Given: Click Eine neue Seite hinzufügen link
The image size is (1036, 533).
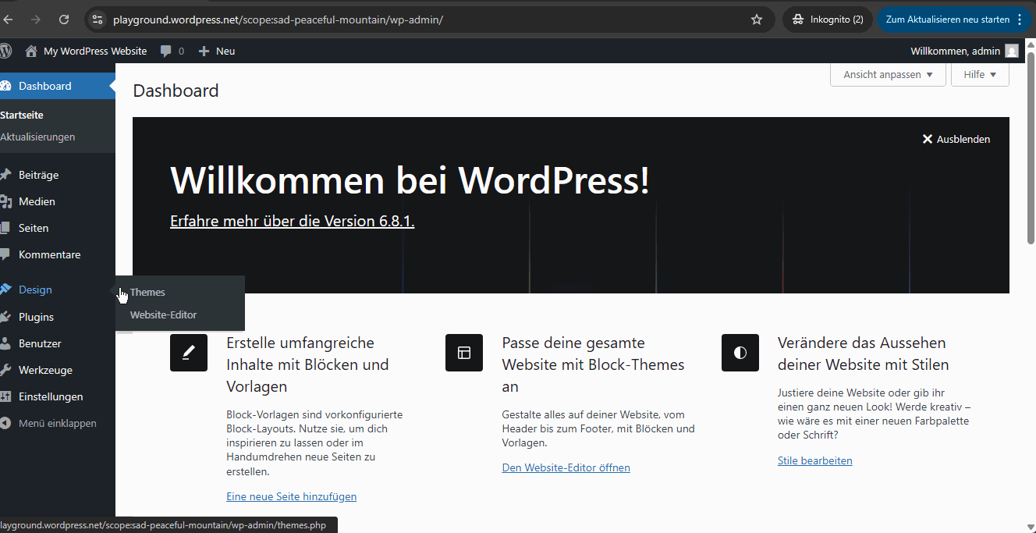Looking at the screenshot, I should [291, 496].
